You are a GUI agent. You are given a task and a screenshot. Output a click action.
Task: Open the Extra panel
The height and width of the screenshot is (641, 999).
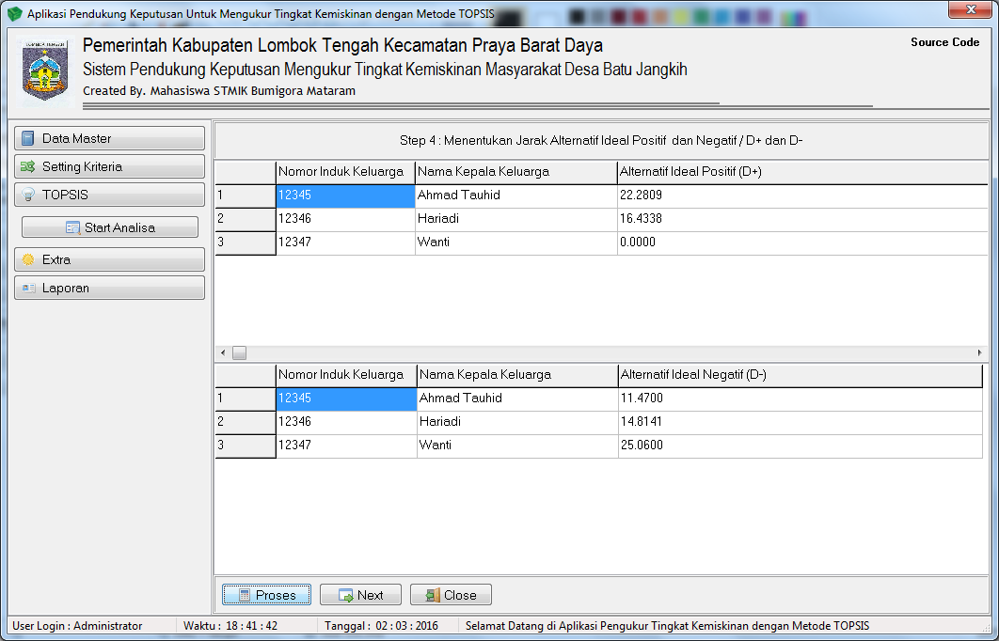coord(109,259)
